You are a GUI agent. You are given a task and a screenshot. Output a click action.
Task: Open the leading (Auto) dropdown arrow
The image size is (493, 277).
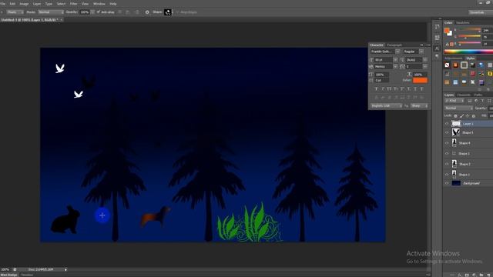coord(425,60)
